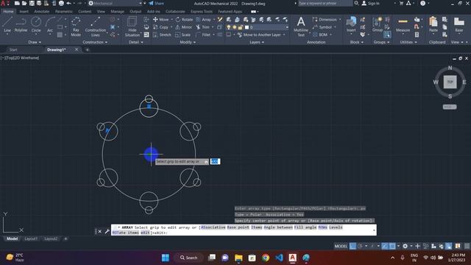Open Windows Start menu

pyautogui.click(x=165, y=258)
